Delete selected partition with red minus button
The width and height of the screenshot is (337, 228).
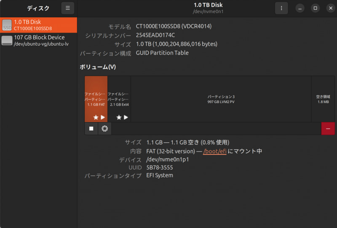tap(328, 129)
